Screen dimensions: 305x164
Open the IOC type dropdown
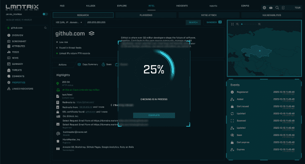pos(69,22)
